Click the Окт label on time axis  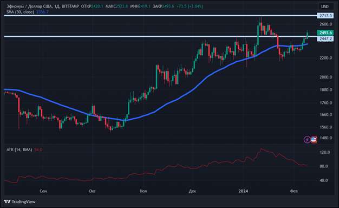click(92, 191)
